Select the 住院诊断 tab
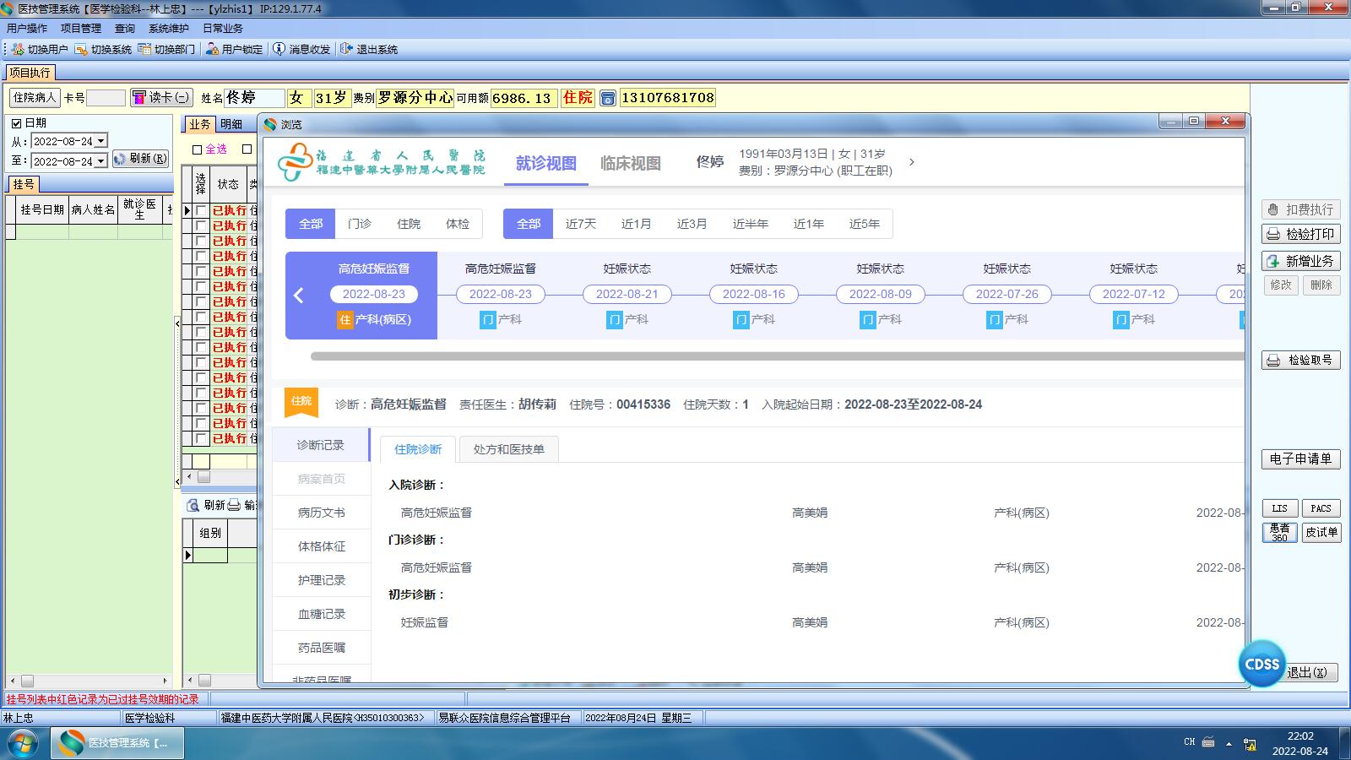This screenshot has width=1351, height=760. [x=418, y=449]
